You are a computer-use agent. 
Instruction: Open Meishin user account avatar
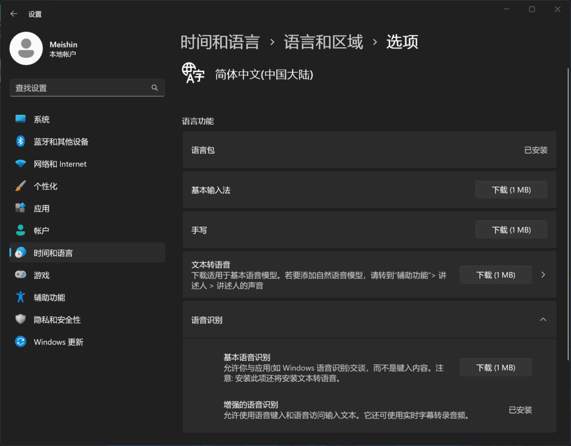tap(26, 48)
